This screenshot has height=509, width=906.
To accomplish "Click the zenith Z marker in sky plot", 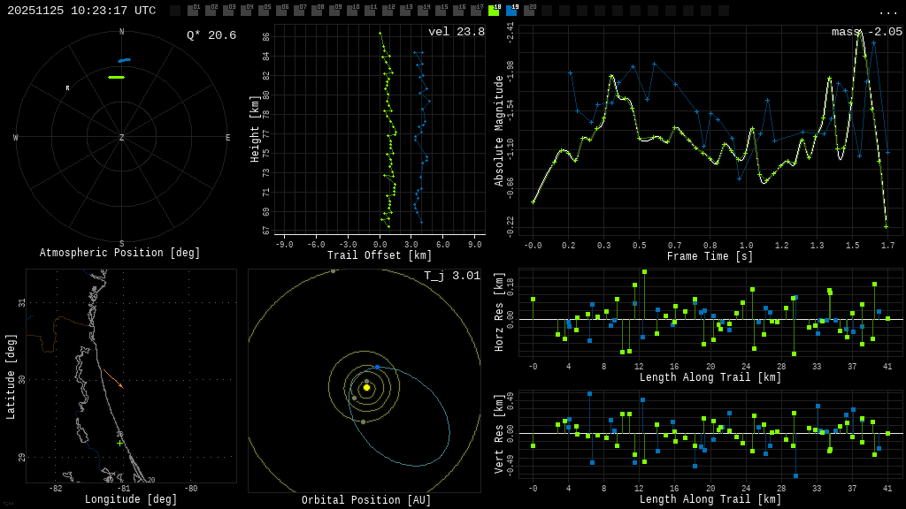I will [x=122, y=138].
